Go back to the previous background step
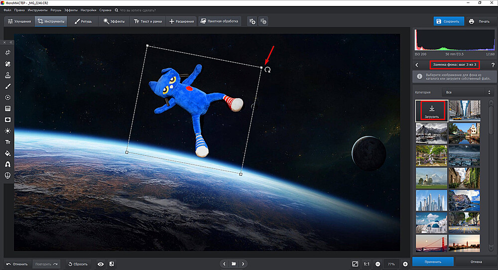Viewport: 498px width, 270px height. pyautogui.click(x=417, y=65)
